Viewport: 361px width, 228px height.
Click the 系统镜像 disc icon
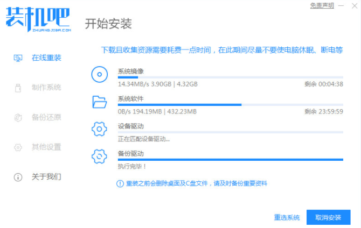(100, 75)
